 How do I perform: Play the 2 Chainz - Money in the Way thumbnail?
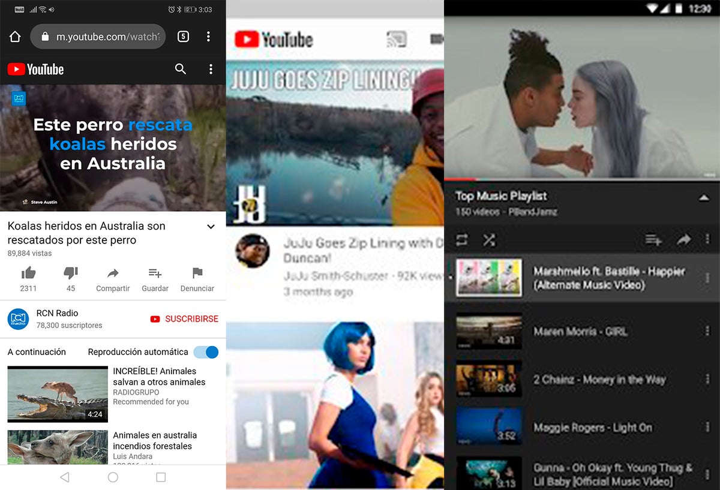click(488, 379)
